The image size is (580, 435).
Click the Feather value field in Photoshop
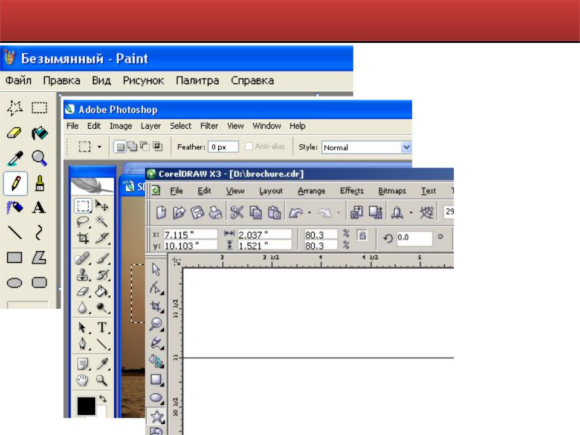point(223,147)
